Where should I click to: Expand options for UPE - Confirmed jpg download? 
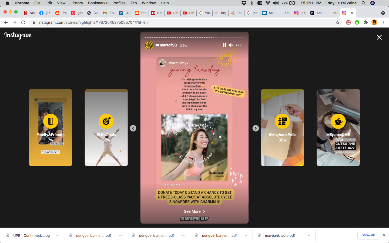click(x=58, y=235)
